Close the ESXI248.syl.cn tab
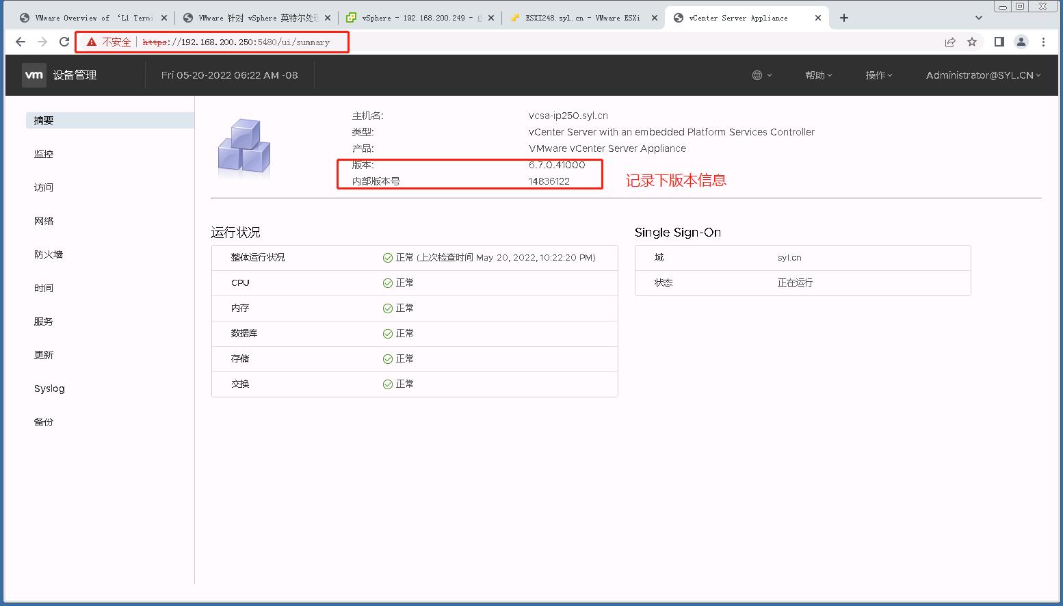Viewport: 1063px width, 606px height. click(x=655, y=18)
